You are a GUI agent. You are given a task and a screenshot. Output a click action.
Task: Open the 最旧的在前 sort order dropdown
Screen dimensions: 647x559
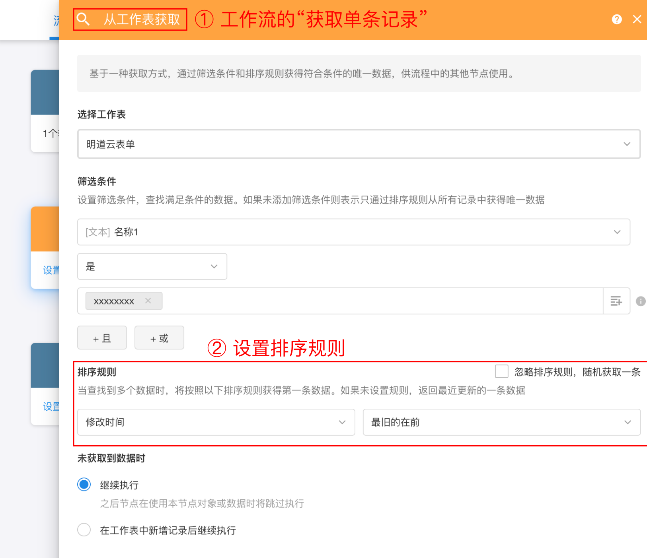click(x=501, y=422)
